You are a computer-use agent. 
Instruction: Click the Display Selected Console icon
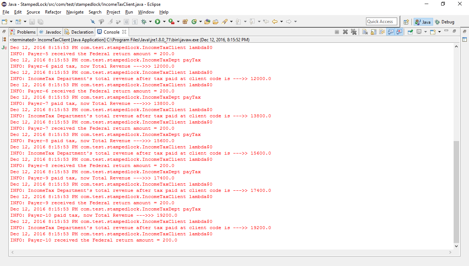click(418, 32)
